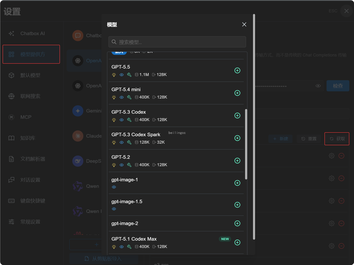Switch to 对话设置 in the settings sidebar

[x=31, y=180]
